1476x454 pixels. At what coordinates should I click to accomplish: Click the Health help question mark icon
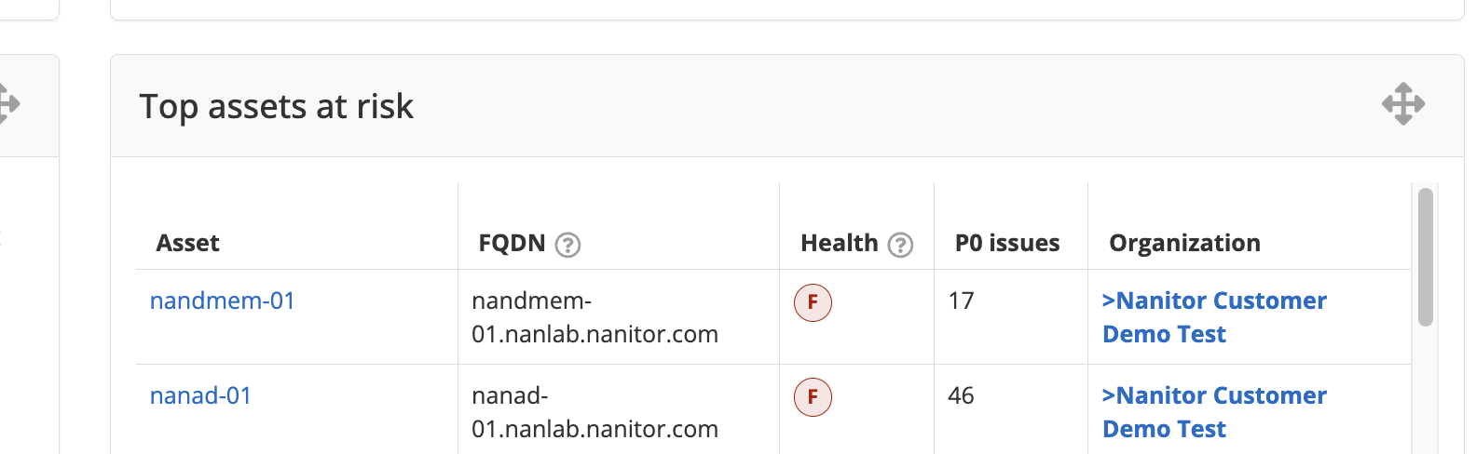click(x=900, y=245)
